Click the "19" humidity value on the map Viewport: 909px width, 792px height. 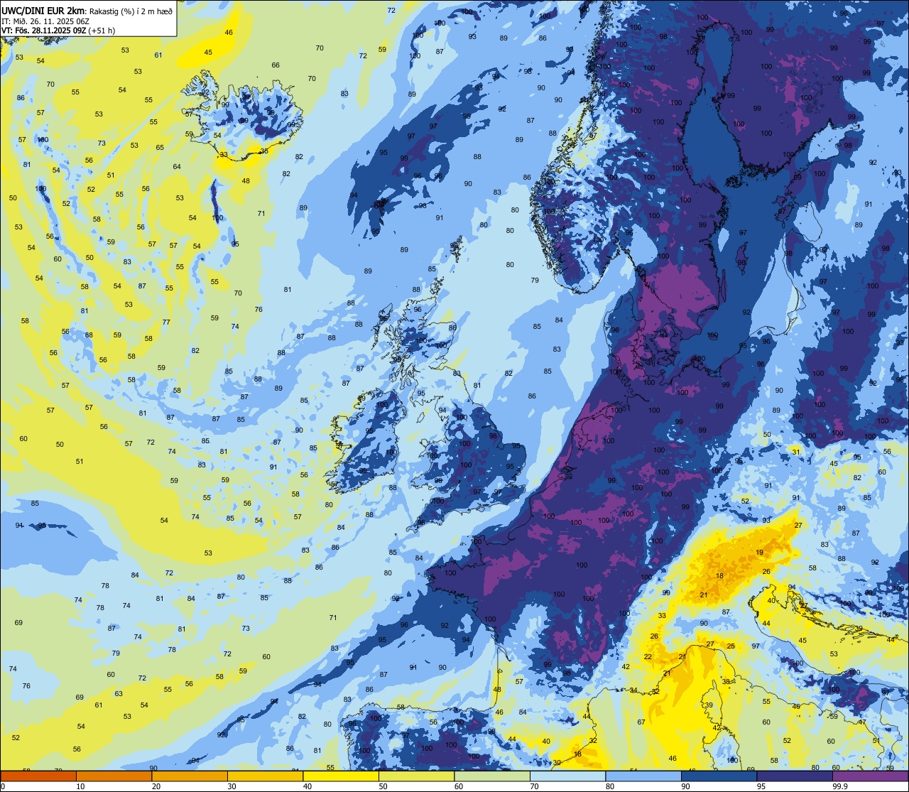tap(760, 552)
